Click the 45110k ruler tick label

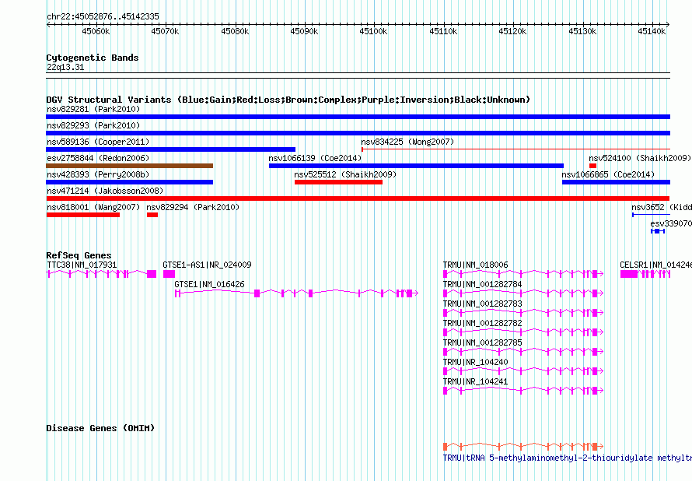click(443, 31)
